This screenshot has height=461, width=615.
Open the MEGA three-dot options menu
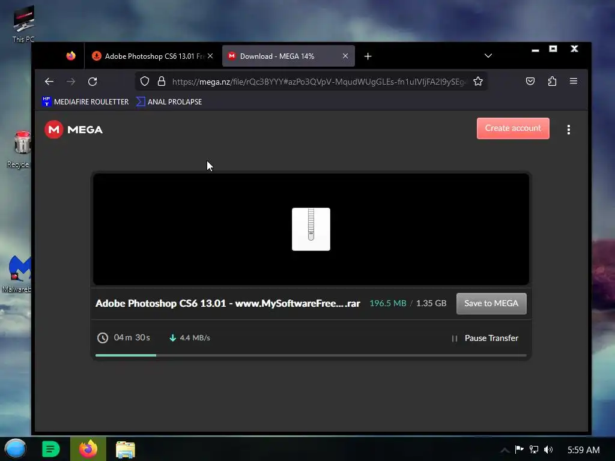(569, 130)
